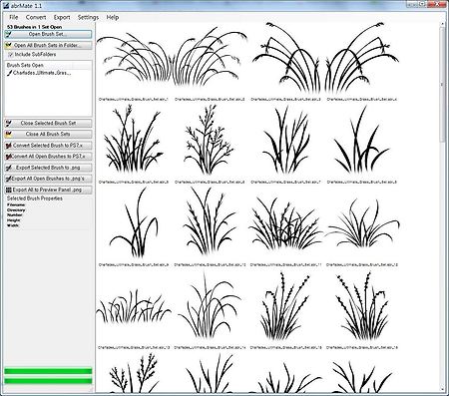Select grass brush thumbnail abr_12, the thin wispy blades
Screen dimensions: 449x396
(x=362, y=223)
